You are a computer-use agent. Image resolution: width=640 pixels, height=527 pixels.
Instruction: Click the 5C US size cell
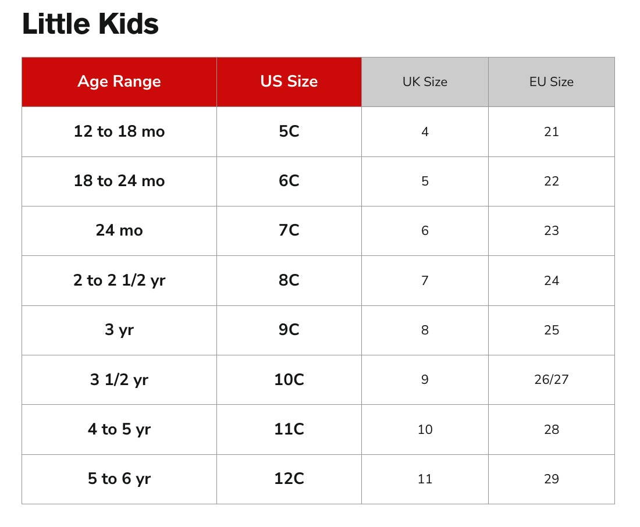click(x=289, y=131)
